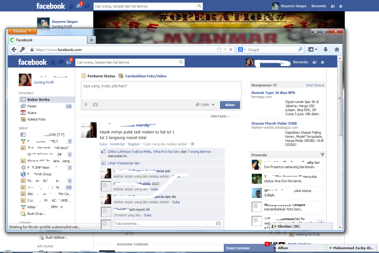
Task: Select Tambahkan Foto/Video composer tab
Action: pos(143,76)
